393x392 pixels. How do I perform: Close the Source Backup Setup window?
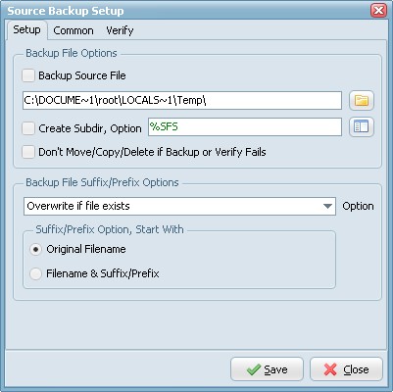tap(378, 11)
